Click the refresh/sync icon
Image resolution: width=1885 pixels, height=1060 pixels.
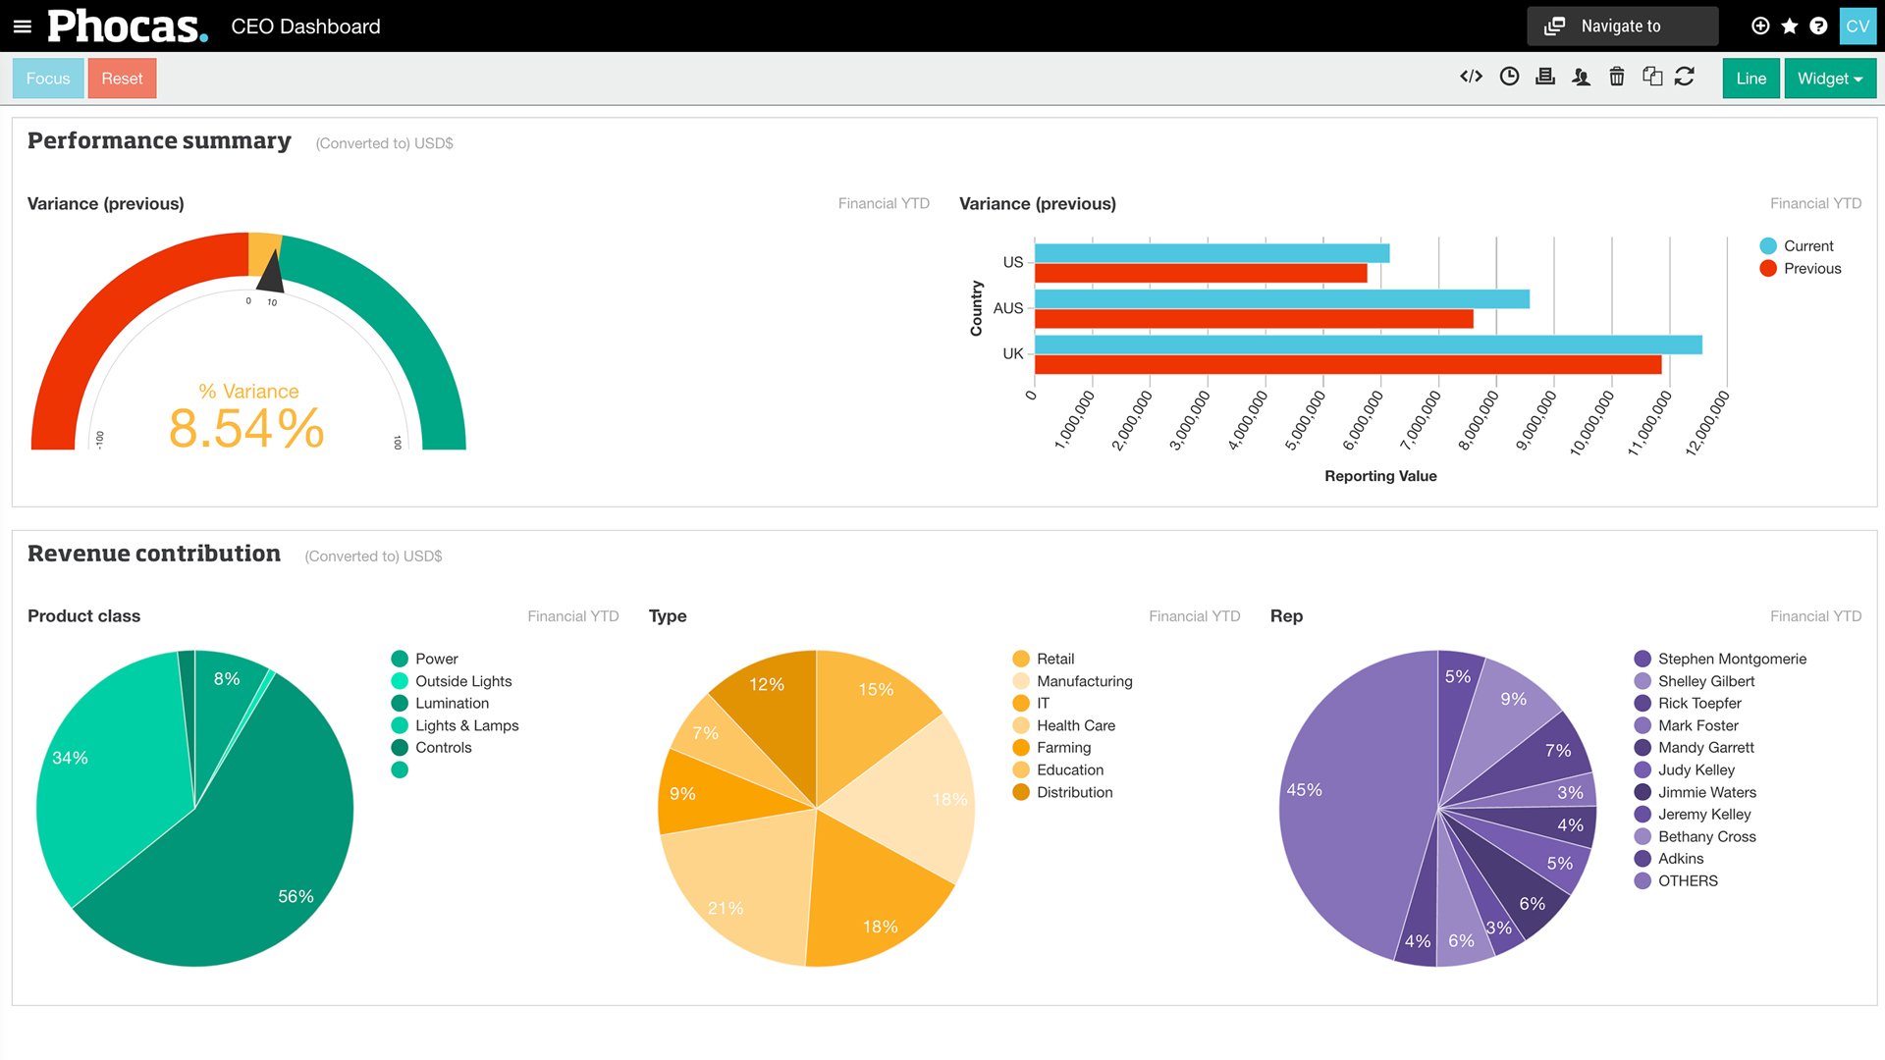pos(1683,78)
